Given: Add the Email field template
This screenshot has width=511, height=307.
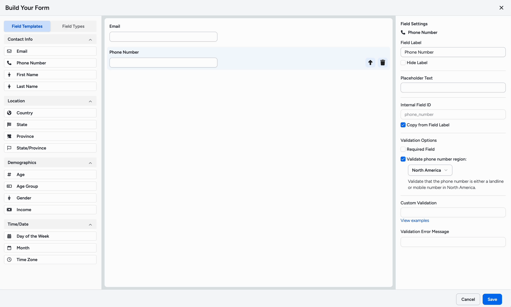Looking at the screenshot, I should [x=50, y=51].
